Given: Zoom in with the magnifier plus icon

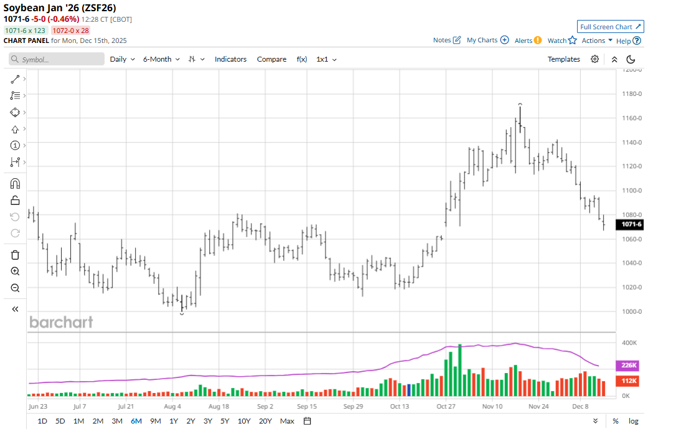Looking at the screenshot, I should (15, 272).
